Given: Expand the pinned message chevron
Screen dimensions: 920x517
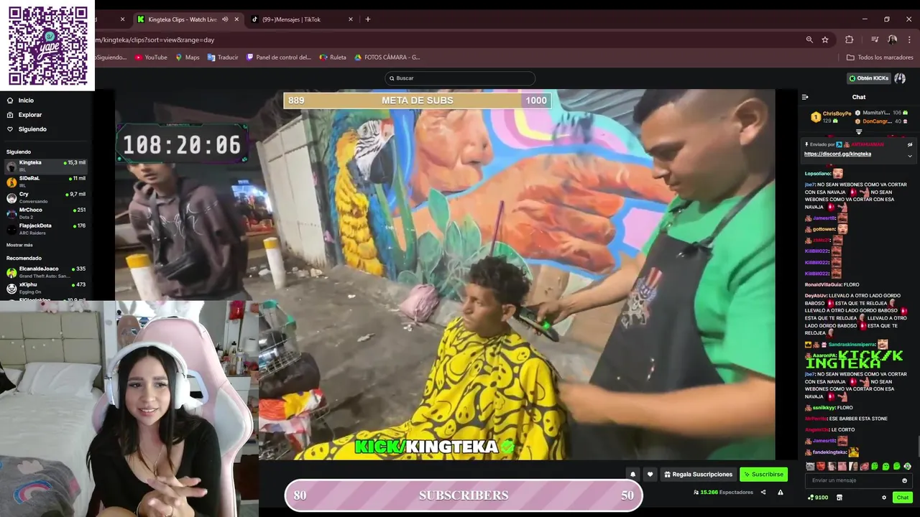Looking at the screenshot, I should (x=910, y=156).
